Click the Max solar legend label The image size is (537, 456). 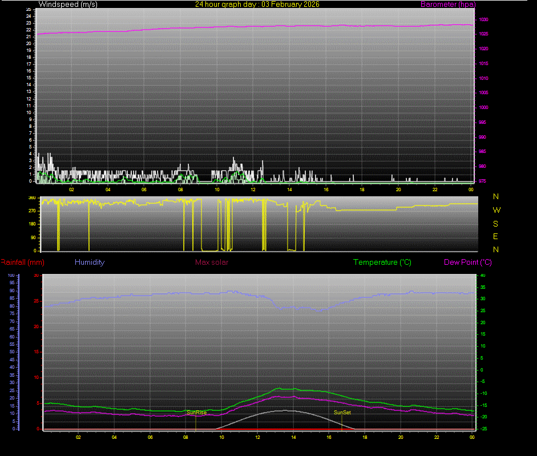pos(211,263)
